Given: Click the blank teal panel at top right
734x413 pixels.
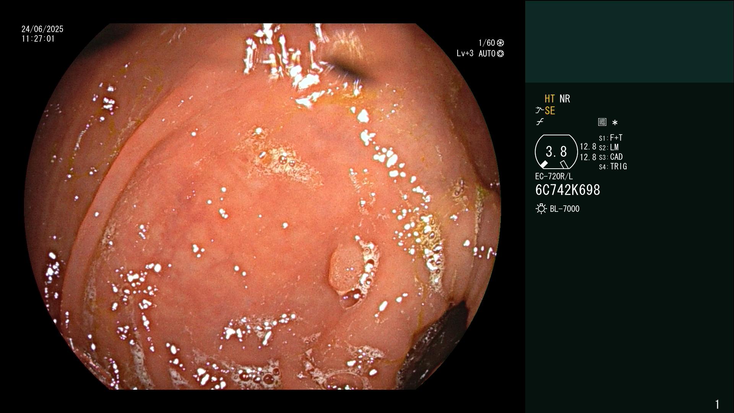Looking at the screenshot, I should 629,41.
